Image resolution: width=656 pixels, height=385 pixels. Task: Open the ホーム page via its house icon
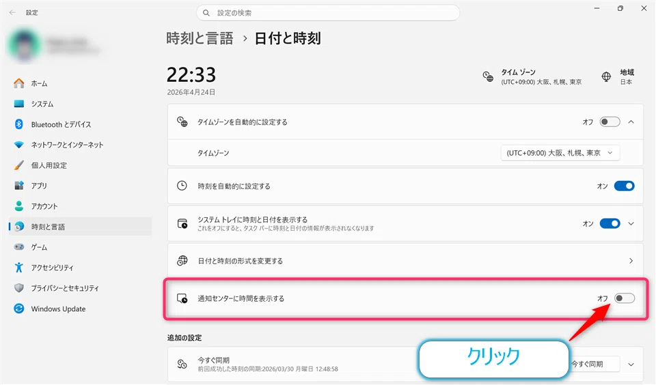[x=19, y=83]
